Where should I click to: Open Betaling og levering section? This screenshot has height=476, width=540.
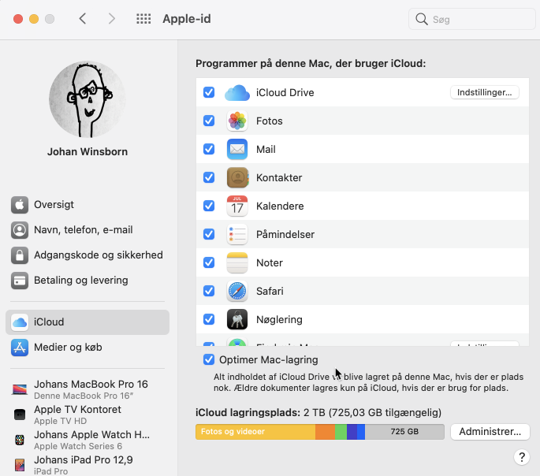coord(88,281)
